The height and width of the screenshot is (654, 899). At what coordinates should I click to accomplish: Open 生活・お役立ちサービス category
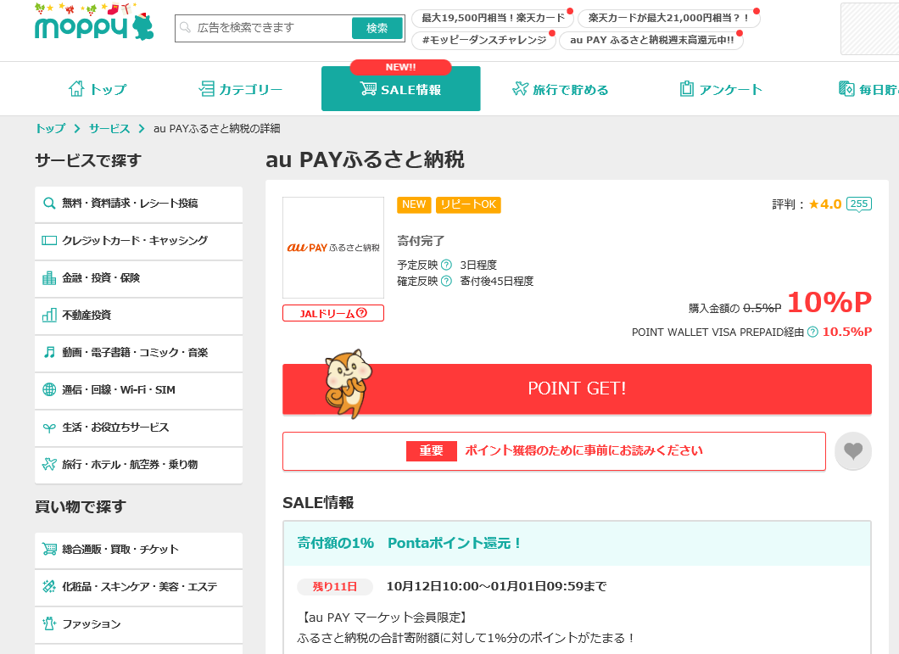pos(139,428)
